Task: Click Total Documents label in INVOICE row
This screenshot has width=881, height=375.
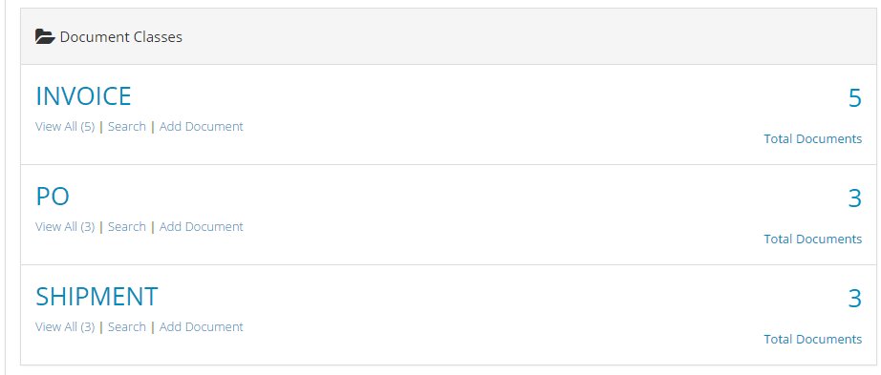Action: click(812, 138)
